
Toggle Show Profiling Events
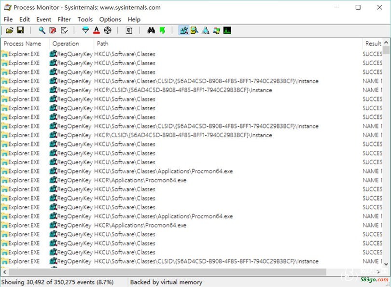pyautogui.click(x=227, y=30)
